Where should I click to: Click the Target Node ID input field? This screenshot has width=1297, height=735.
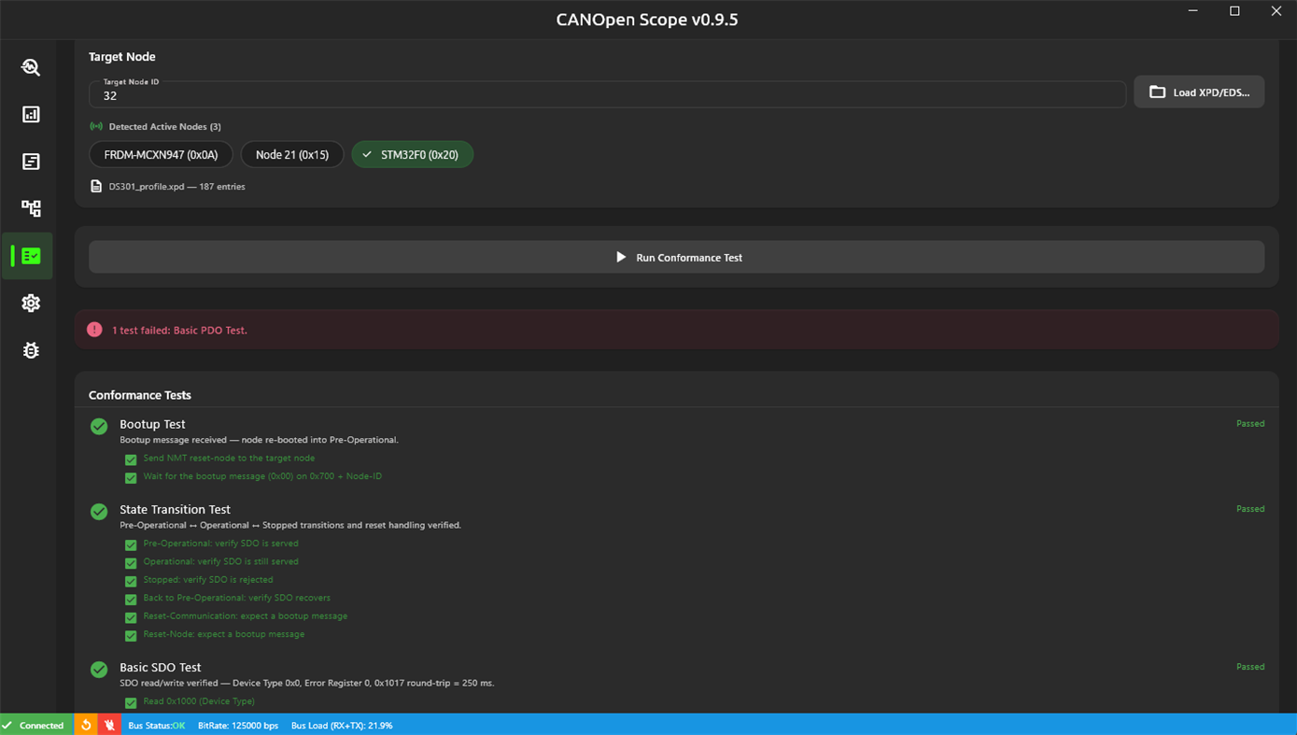tap(608, 92)
